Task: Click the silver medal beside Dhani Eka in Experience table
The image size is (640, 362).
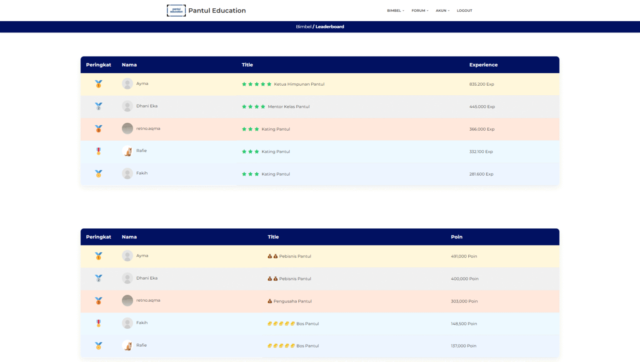Action: click(x=98, y=107)
